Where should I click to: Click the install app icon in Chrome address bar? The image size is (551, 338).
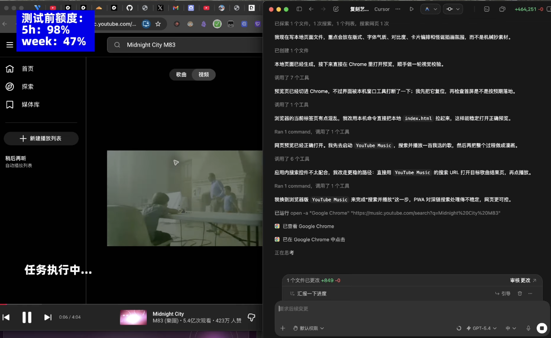click(146, 24)
